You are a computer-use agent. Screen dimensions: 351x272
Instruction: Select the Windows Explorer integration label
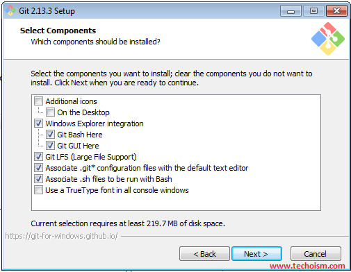(x=95, y=124)
